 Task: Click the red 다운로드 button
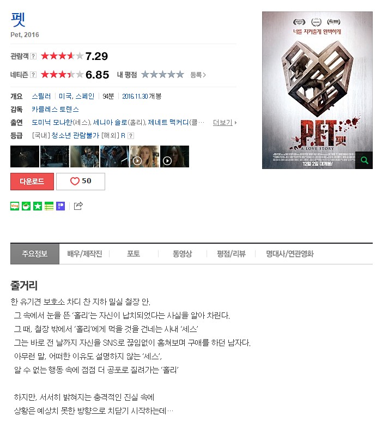coord(32,182)
